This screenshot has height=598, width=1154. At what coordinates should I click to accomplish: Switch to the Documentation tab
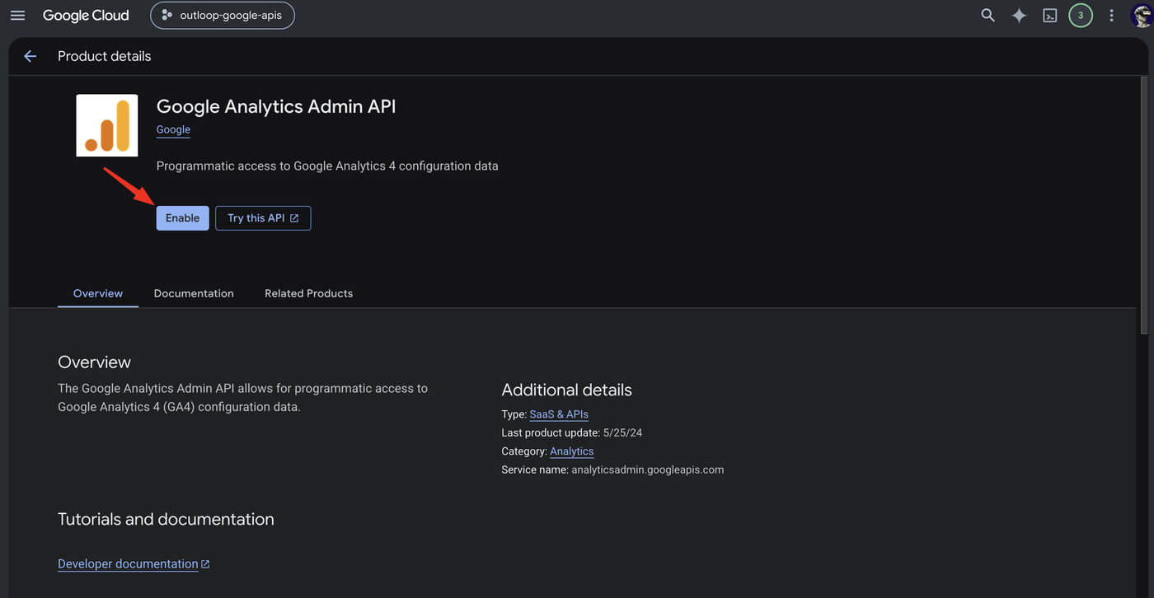tap(194, 293)
